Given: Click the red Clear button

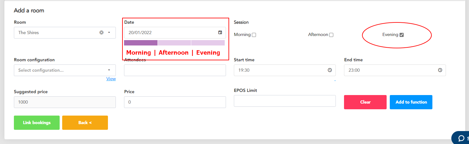Looking at the screenshot, I should click(365, 102).
